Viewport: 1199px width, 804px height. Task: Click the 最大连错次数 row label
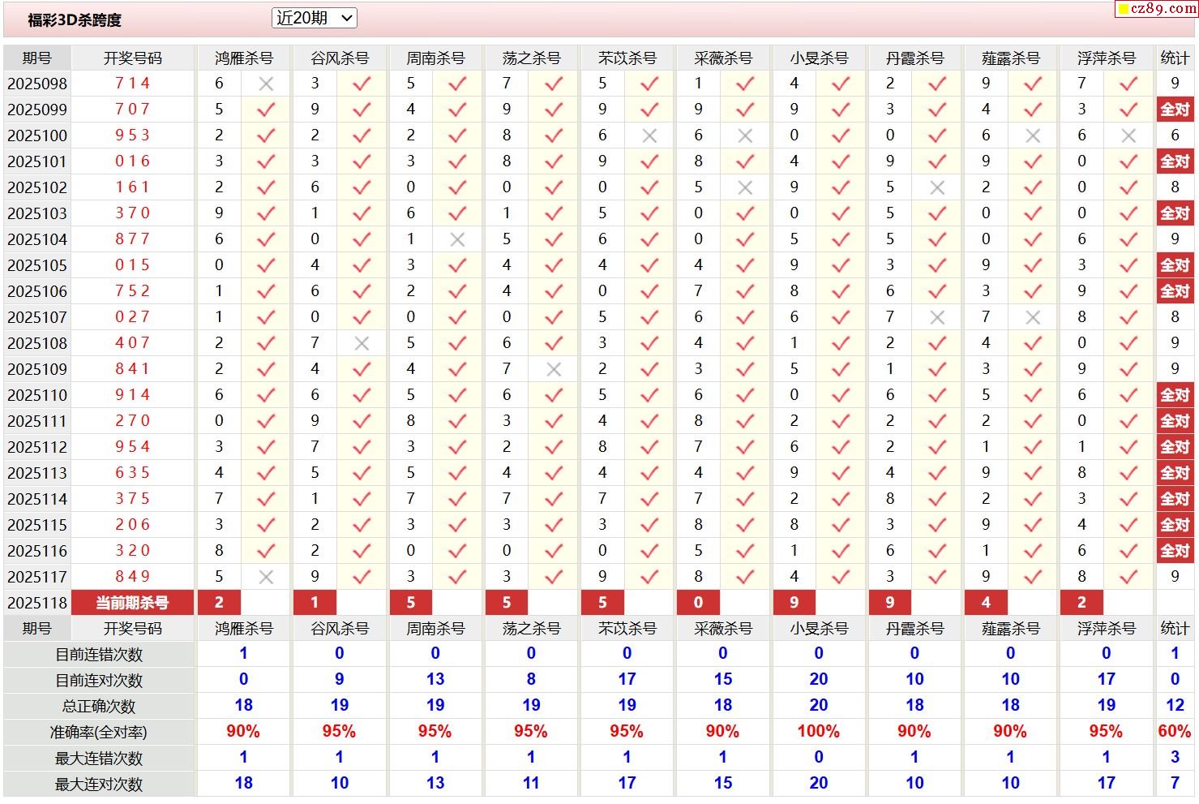pyautogui.click(x=99, y=759)
